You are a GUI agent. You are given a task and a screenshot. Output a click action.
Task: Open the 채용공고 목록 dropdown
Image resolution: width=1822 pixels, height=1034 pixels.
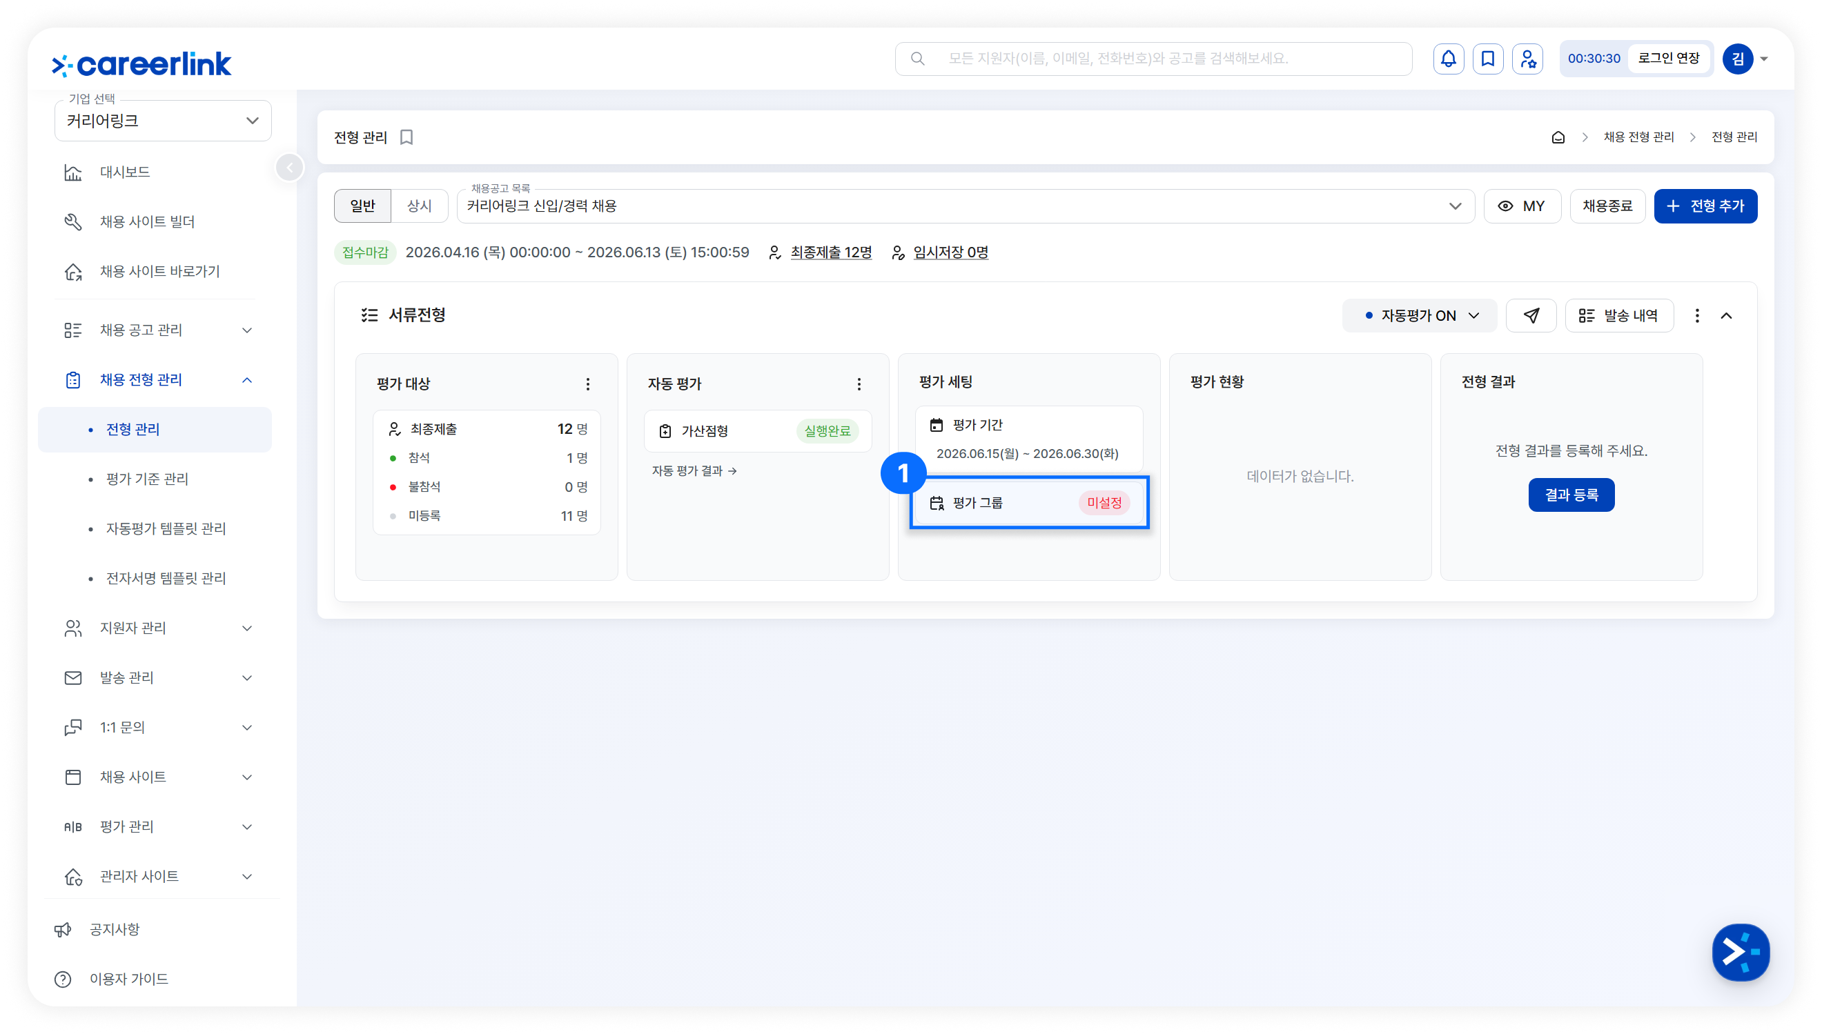click(x=966, y=207)
